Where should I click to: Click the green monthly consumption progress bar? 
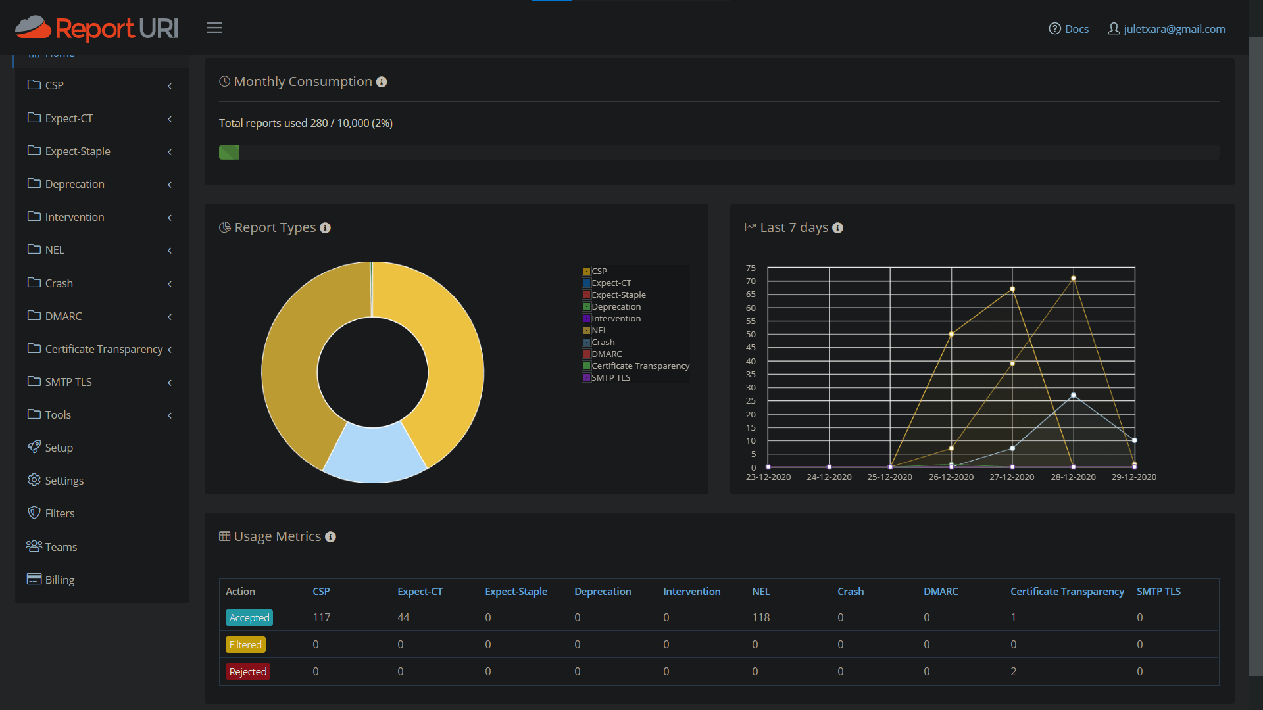click(228, 151)
